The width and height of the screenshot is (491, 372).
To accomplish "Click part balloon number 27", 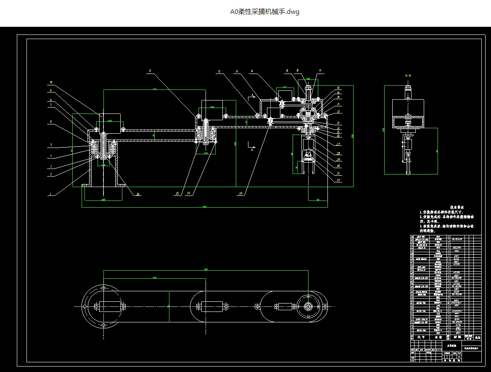I will coord(338,144).
